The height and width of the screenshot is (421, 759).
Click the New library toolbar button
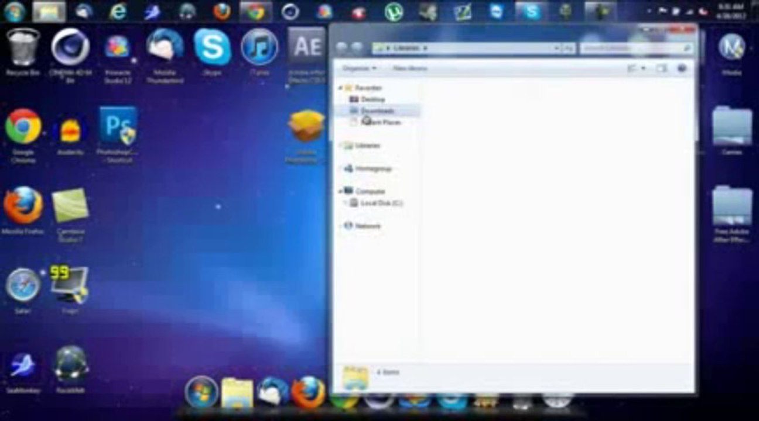click(x=409, y=68)
